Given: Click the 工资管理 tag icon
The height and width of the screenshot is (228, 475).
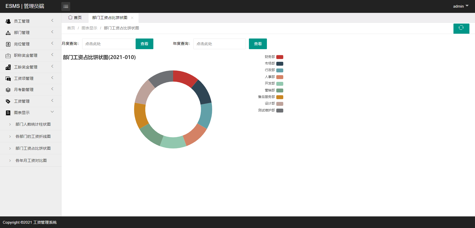Looking at the screenshot, I should tap(8, 101).
